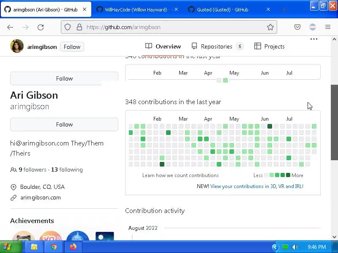Click the 348 contributions in the last year heading
The width and height of the screenshot is (338, 253).
(x=173, y=102)
